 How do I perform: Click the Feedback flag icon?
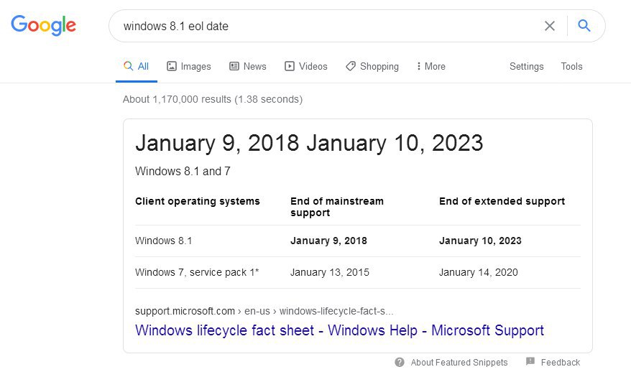pos(530,361)
